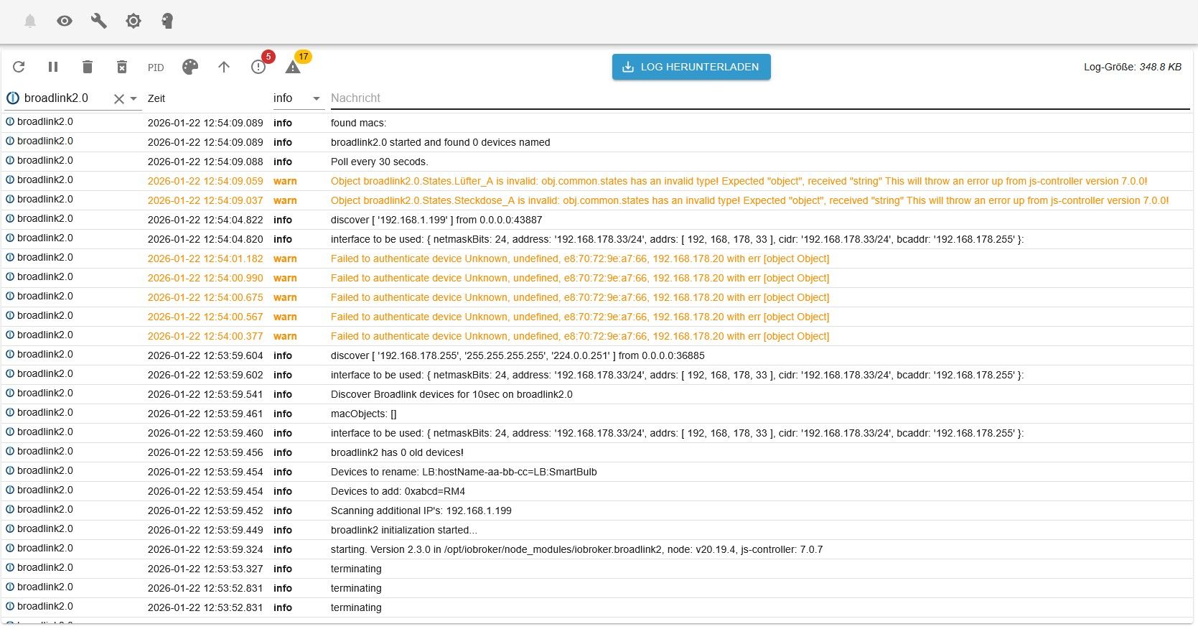Open warnings list with yellow 17 badge
Viewport: 1198px width, 629px height.
pyautogui.click(x=293, y=67)
